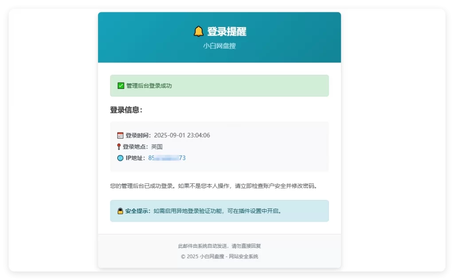Click the 安全提示 blue notice box
454x280 pixels.
[219, 211]
